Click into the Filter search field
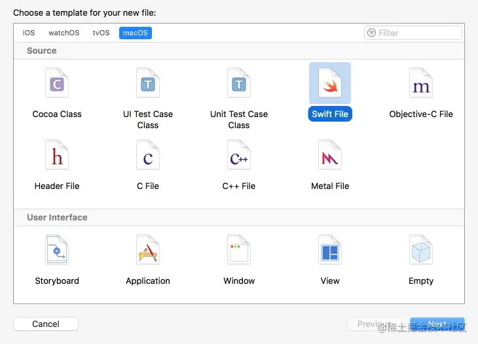 coord(418,33)
